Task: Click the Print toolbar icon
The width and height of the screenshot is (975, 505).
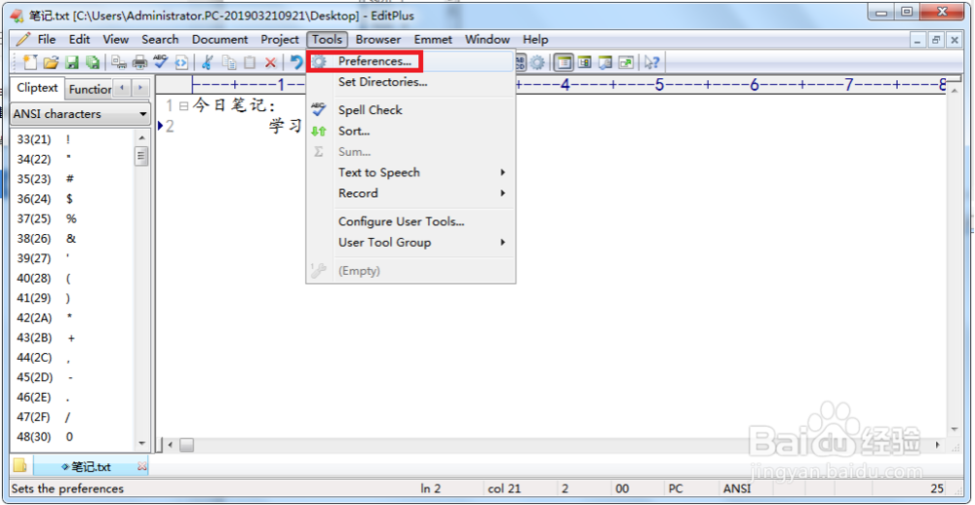Action: coord(139,62)
